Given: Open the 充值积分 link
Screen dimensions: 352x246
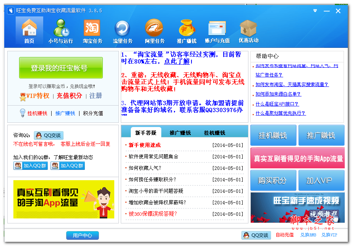Looking at the screenshot, I should point(69,96).
